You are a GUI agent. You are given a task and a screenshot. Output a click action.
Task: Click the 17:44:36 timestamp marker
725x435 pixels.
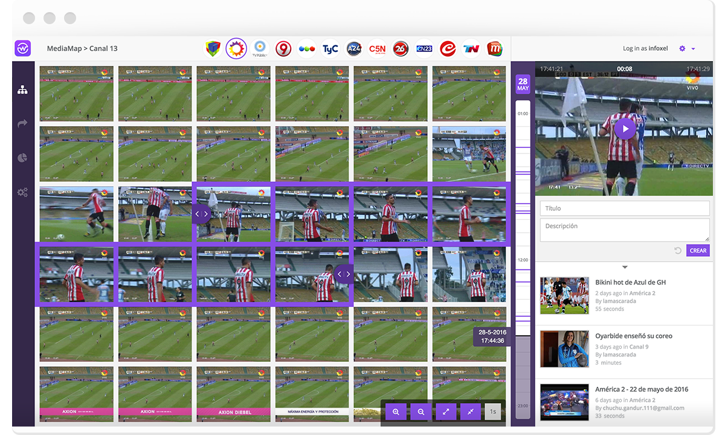pos(492,337)
